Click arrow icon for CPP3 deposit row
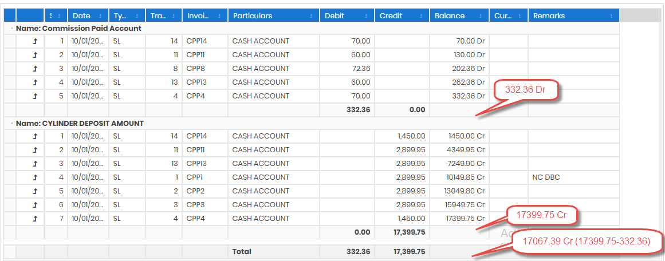Image resolution: width=665 pixels, height=261 pixels. (35, 205)
